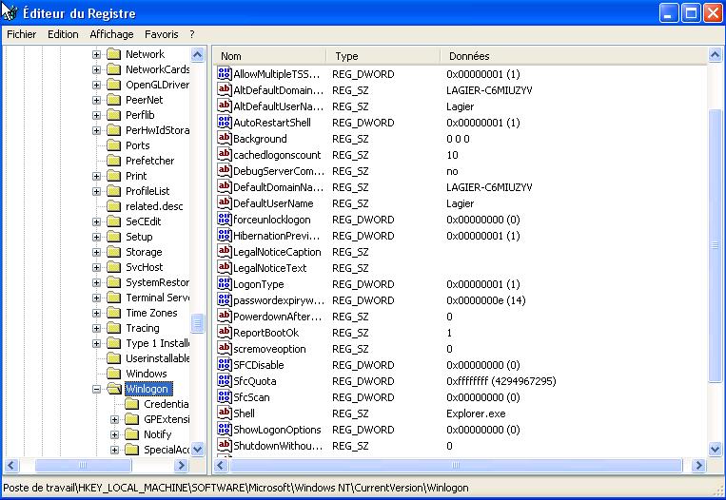Click the SFCDisable DWORD value icon
The width and height of the screenshot is (726, 500).
pos(225,365)
